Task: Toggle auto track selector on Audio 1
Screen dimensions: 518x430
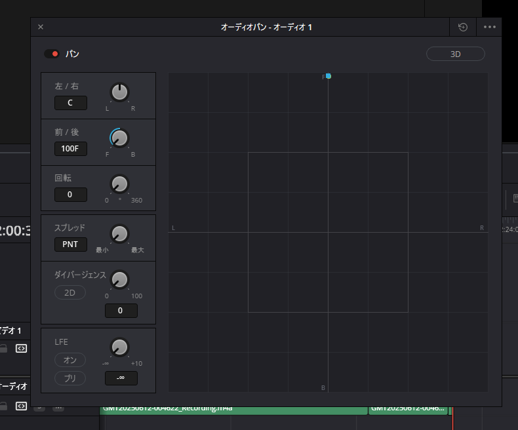Action: (x=21, y=349)
